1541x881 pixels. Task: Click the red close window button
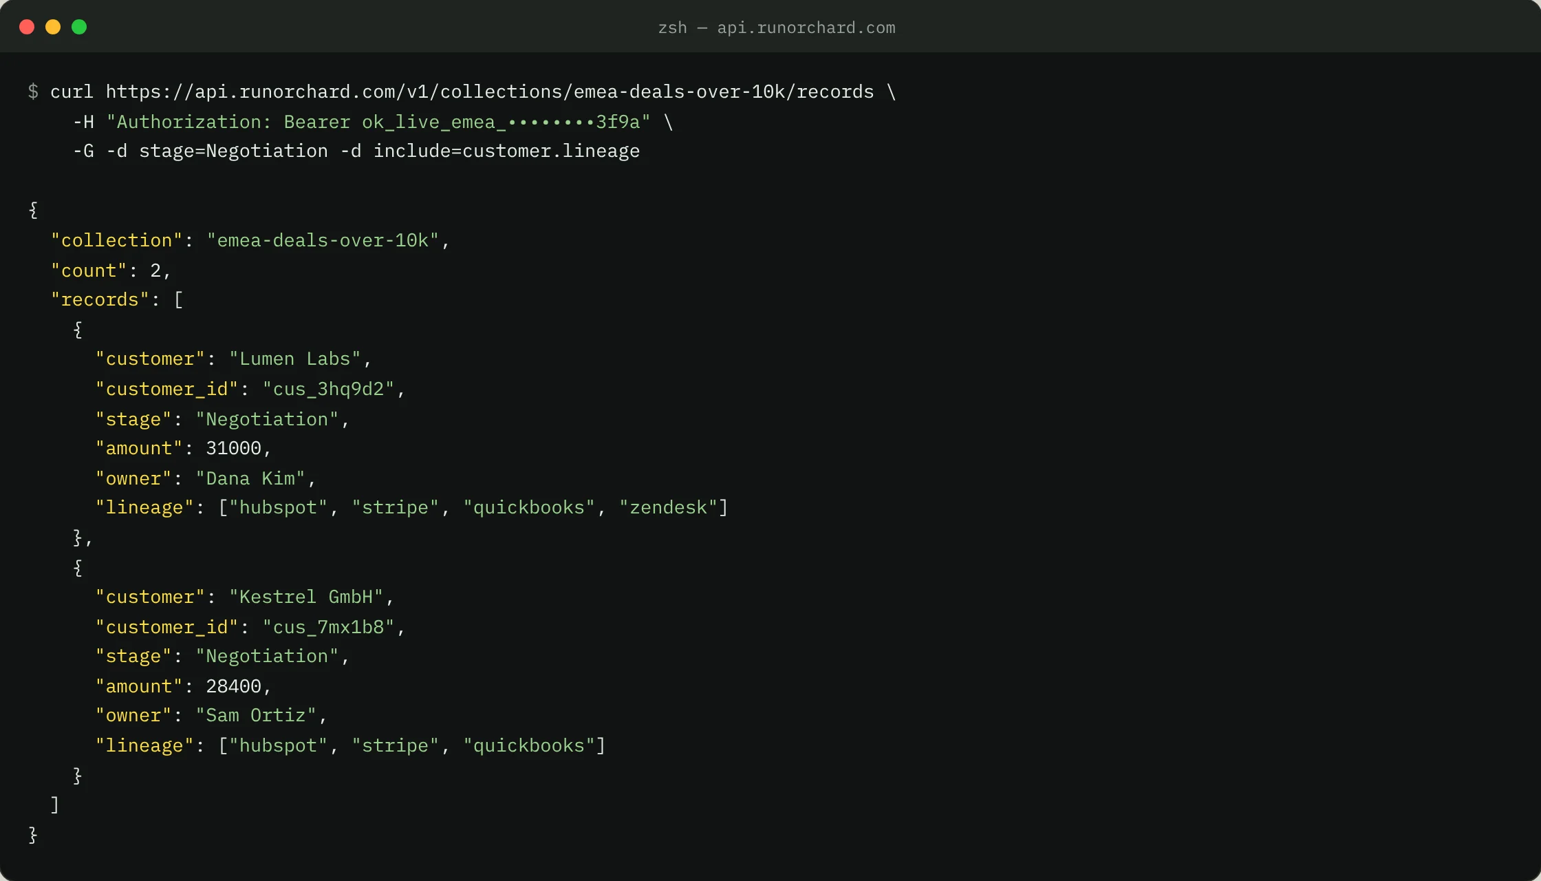27,27
